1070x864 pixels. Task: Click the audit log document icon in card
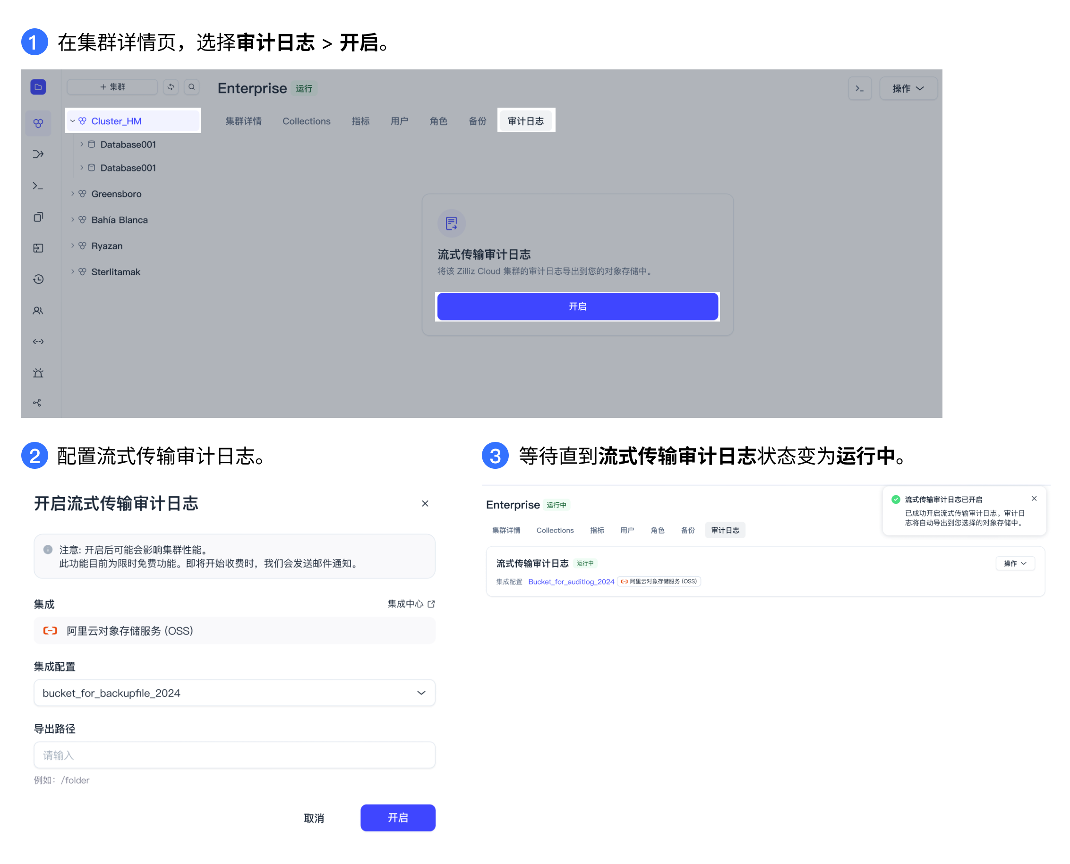[x=452, y=223]
